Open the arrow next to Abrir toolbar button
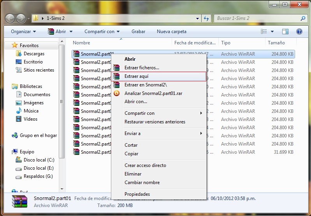The image size is (311, 216). tap(71, 32)
